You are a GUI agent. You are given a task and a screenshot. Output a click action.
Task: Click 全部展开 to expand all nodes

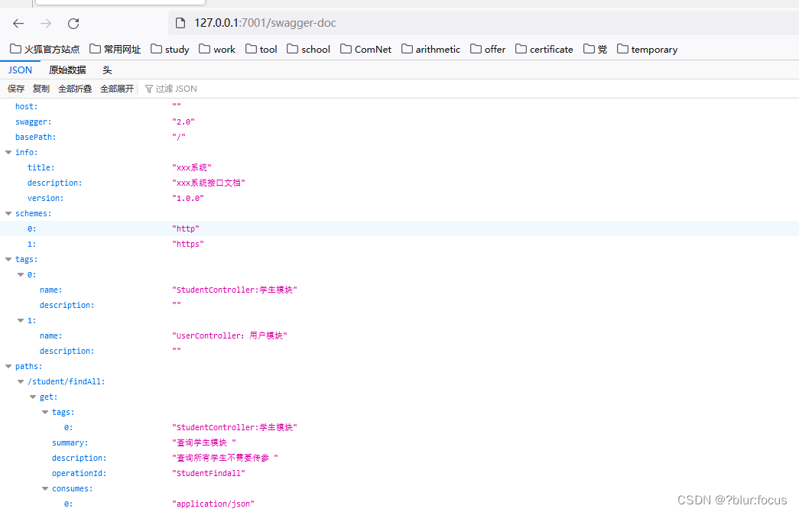(x=117, y=89)
